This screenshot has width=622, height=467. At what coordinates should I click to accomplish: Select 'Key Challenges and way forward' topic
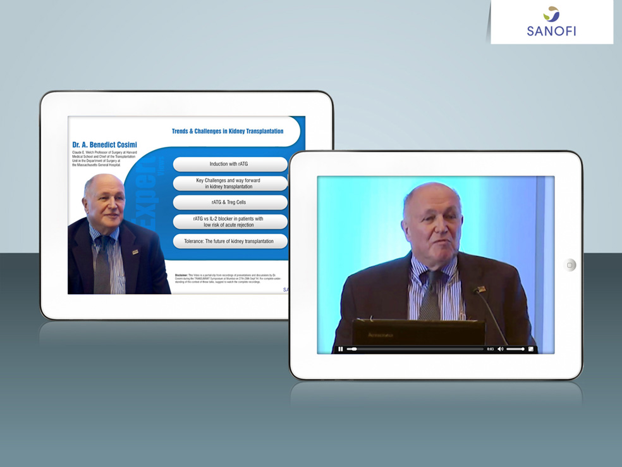click(230, 184)
